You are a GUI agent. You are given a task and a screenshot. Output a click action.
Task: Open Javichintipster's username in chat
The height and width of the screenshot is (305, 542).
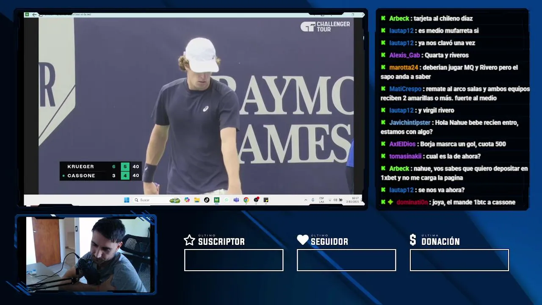click(410, 122)
